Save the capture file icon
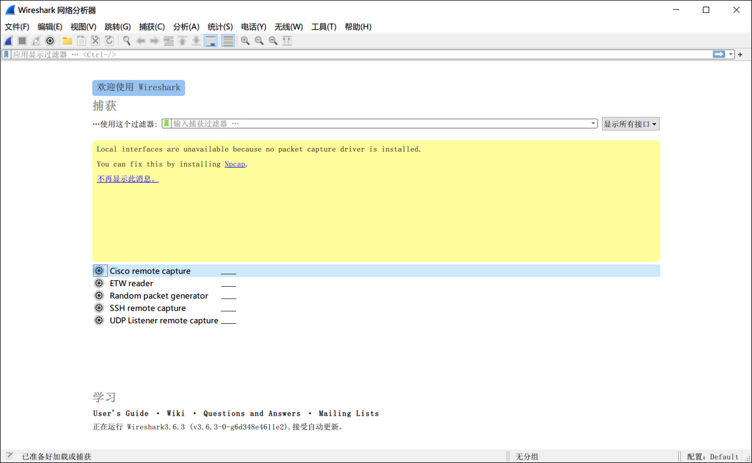The height and width of the screenshot is (463, 752). [x=82, y=41]
